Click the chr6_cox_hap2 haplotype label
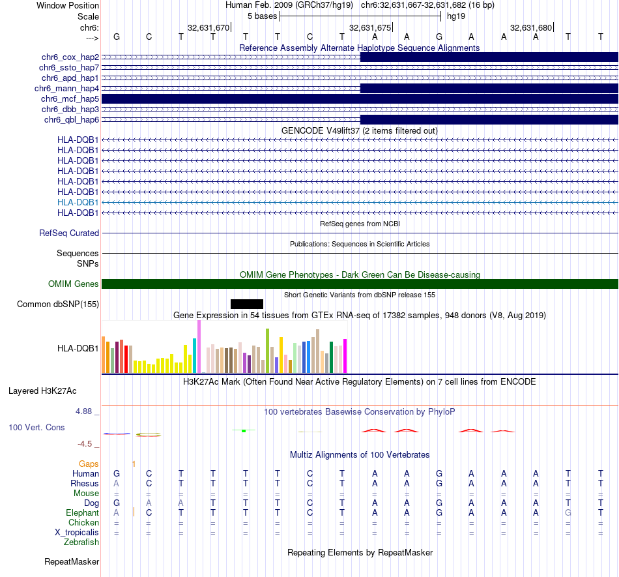619x577 pixels. 70,57
